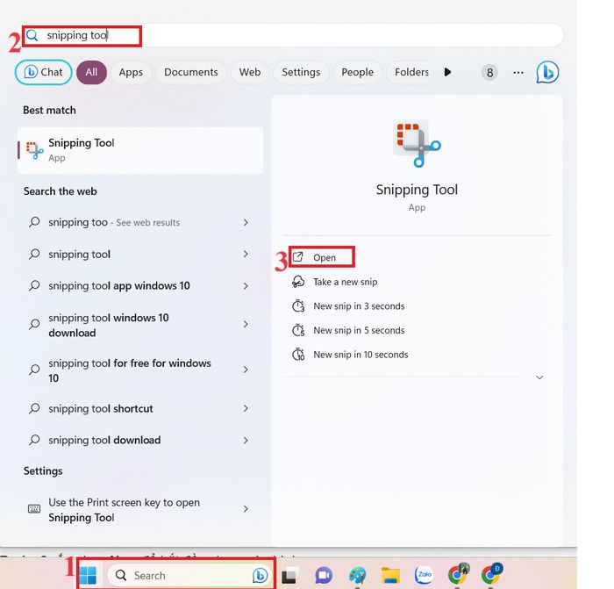Click 'snipping too - See web results'
The height and width of the screenshot is (589, 614).
click(114, 223)
